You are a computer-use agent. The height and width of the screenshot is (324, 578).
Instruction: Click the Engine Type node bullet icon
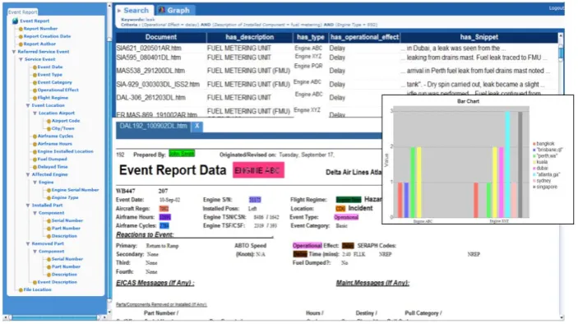tap(49, 198)
